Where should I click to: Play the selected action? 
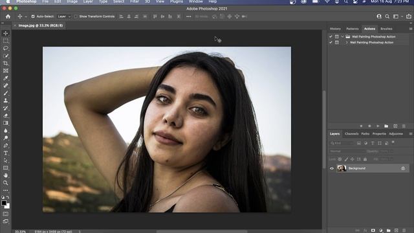(378, 126)
